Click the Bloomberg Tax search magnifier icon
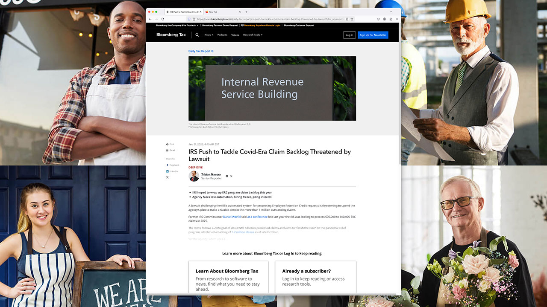This screenshot has width=547, height=307. [x=197, y=35]
